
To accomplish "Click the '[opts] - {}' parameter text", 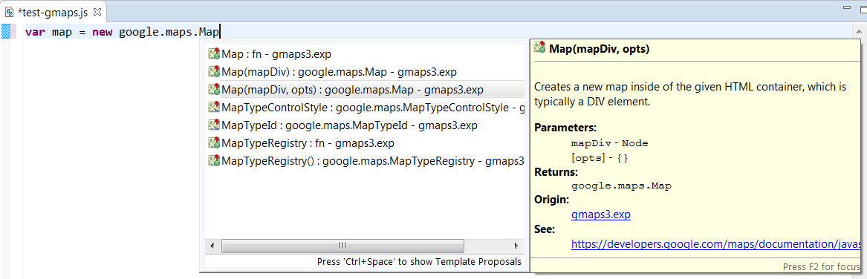I will [600, 157].
